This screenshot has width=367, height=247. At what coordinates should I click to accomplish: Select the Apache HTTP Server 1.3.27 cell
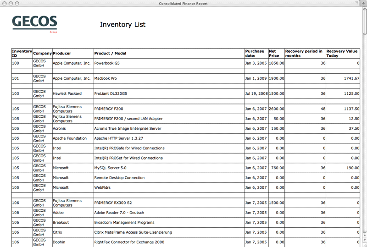coord(169,138)
